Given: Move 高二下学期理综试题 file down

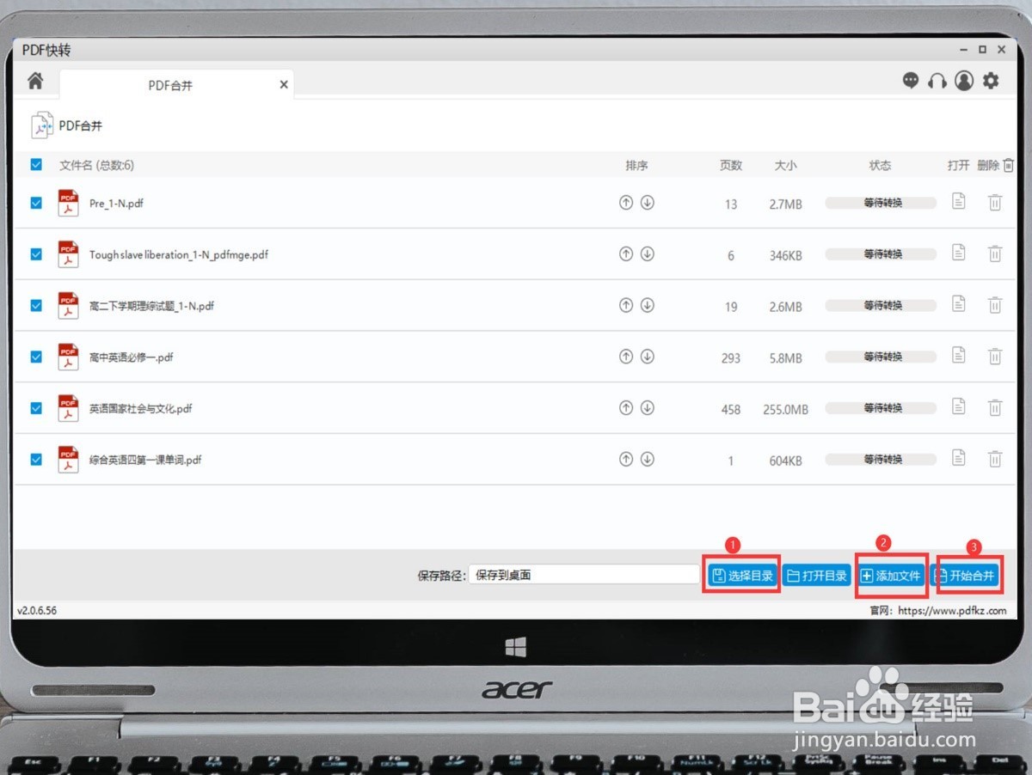Looking at the screenshot, I should click(648, 305).
